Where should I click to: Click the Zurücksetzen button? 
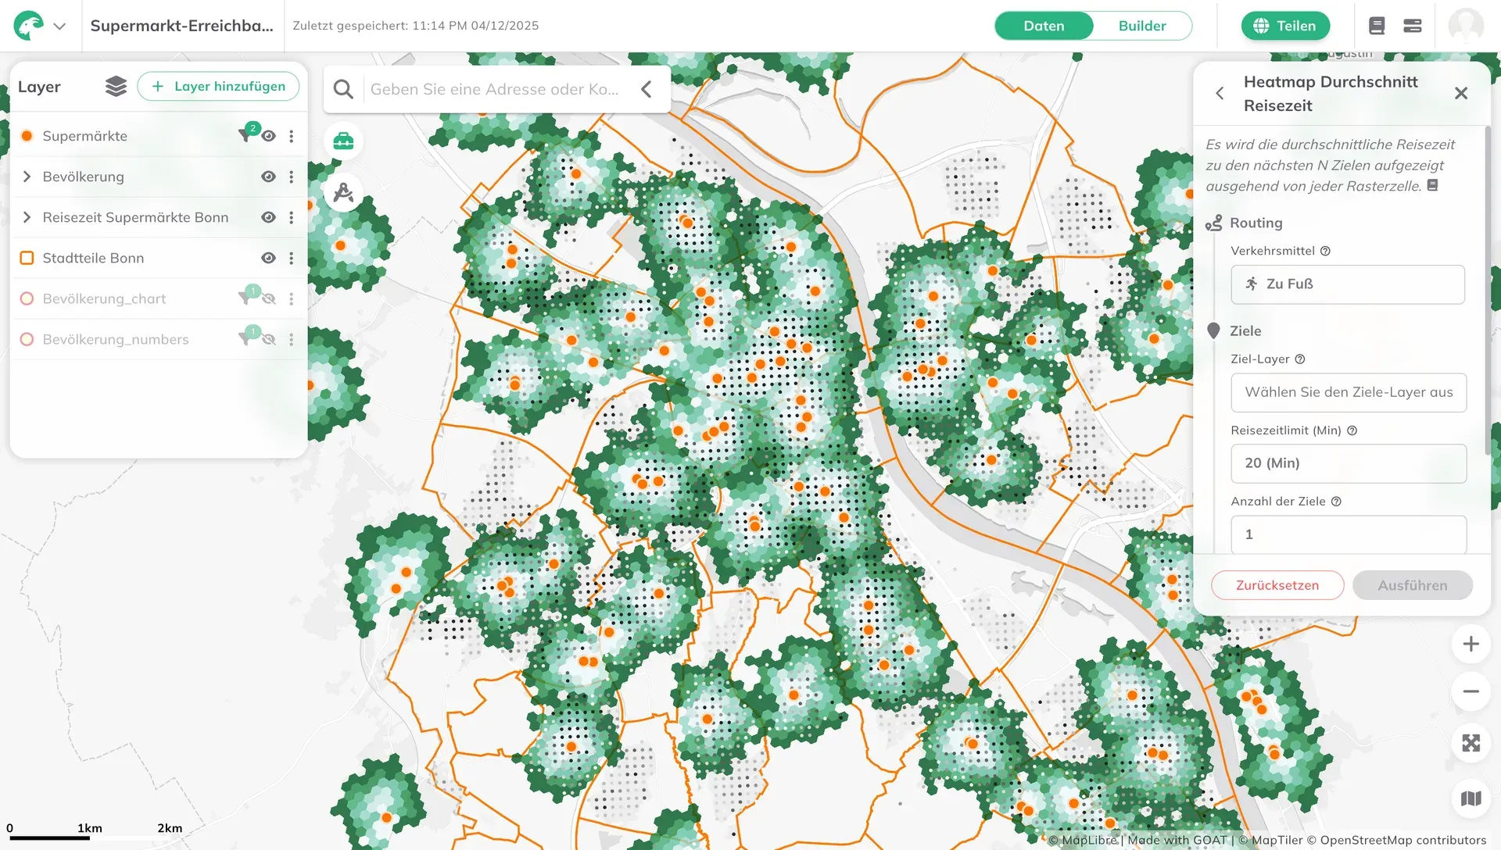click(1277, 585)
